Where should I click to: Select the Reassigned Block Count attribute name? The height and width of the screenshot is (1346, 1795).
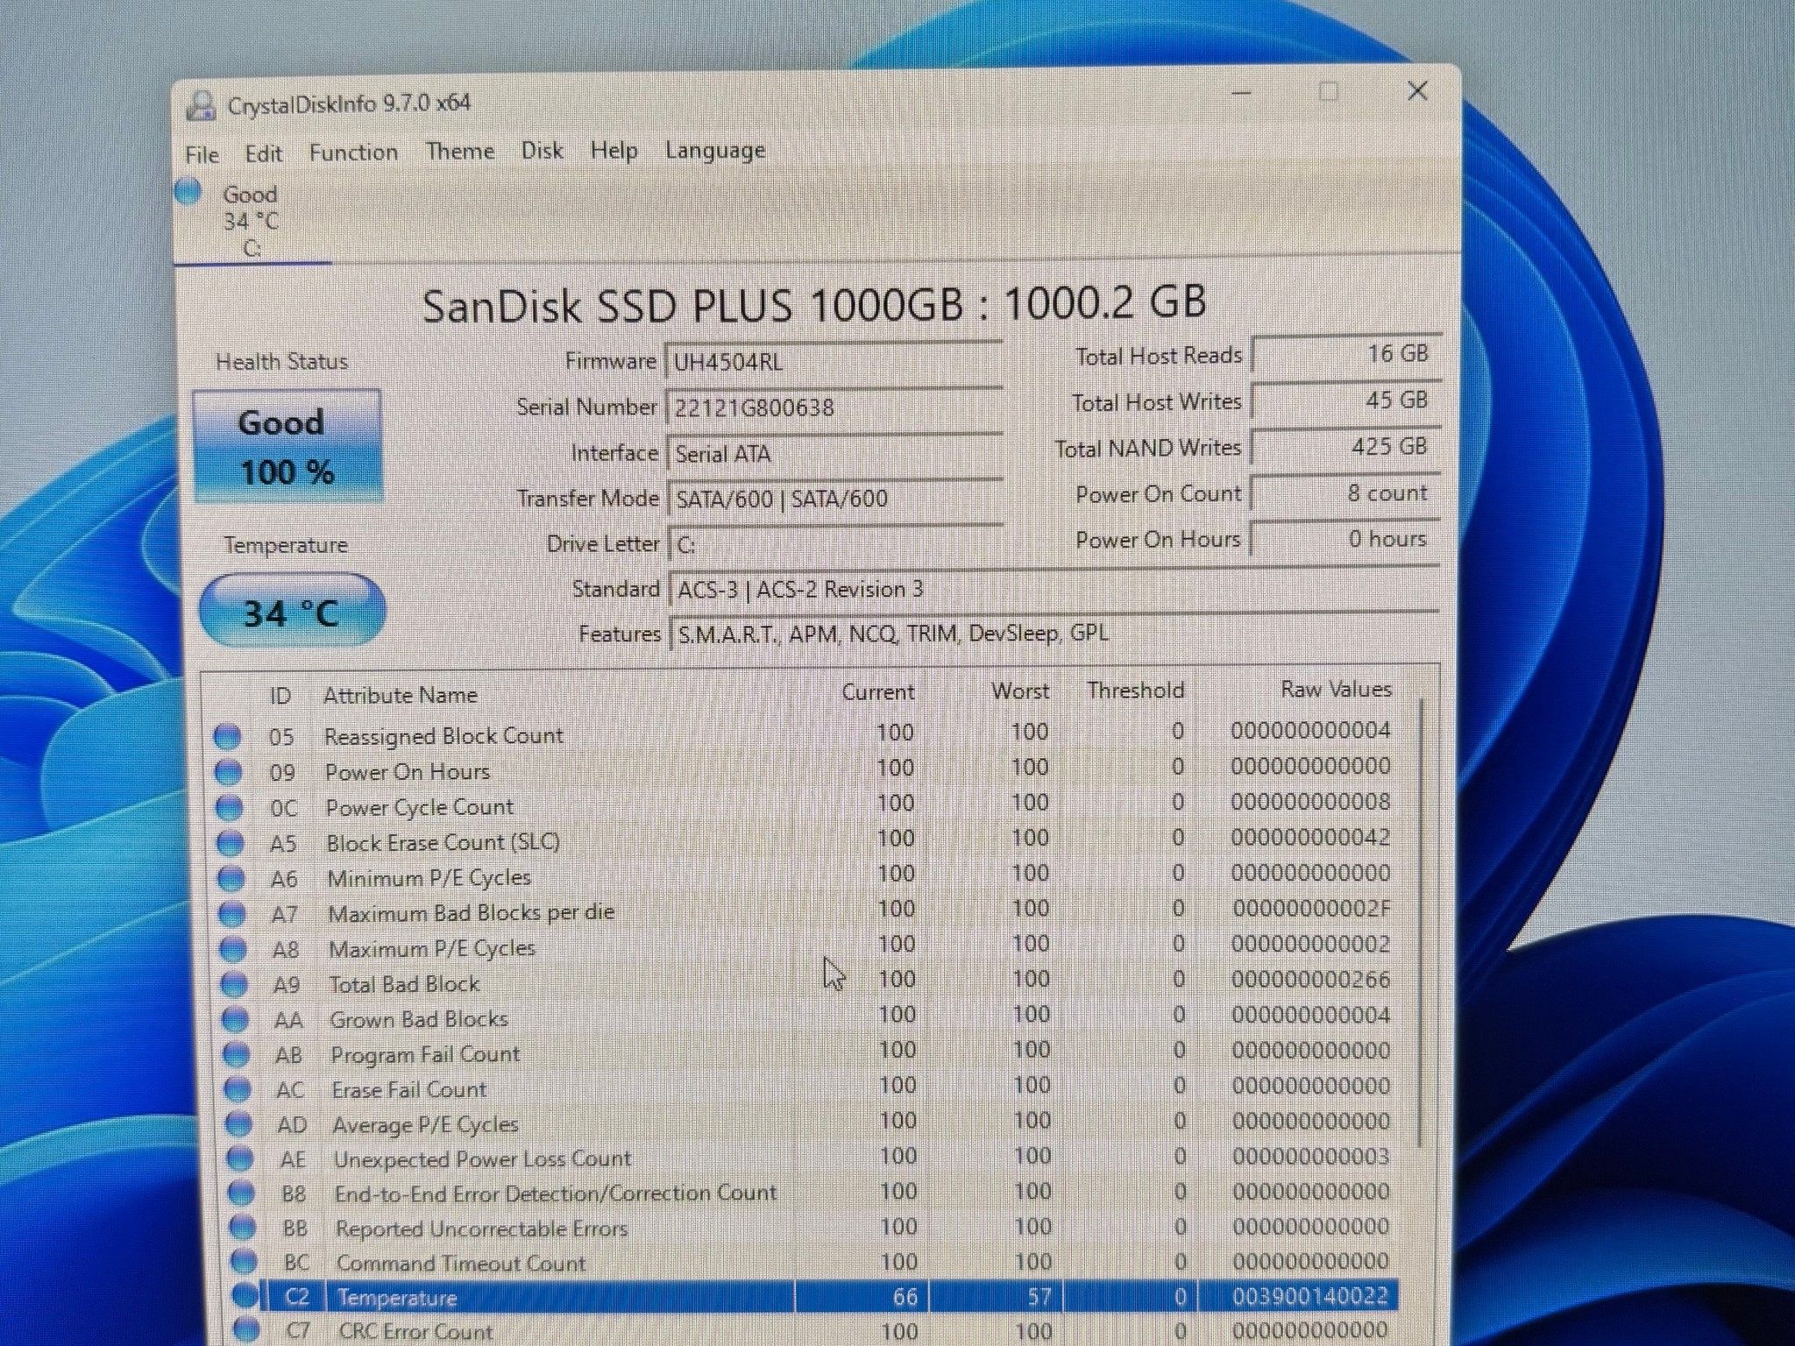(443, 736)
